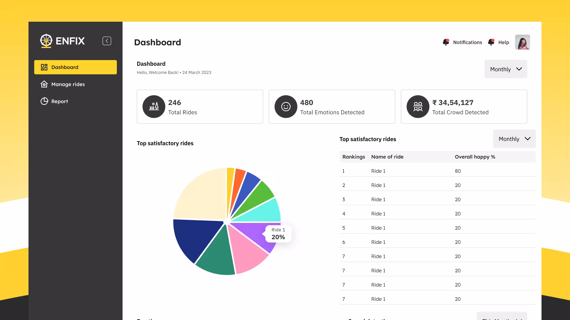Click the ENFIX ferris wheel logo

(x=46, y=41)
